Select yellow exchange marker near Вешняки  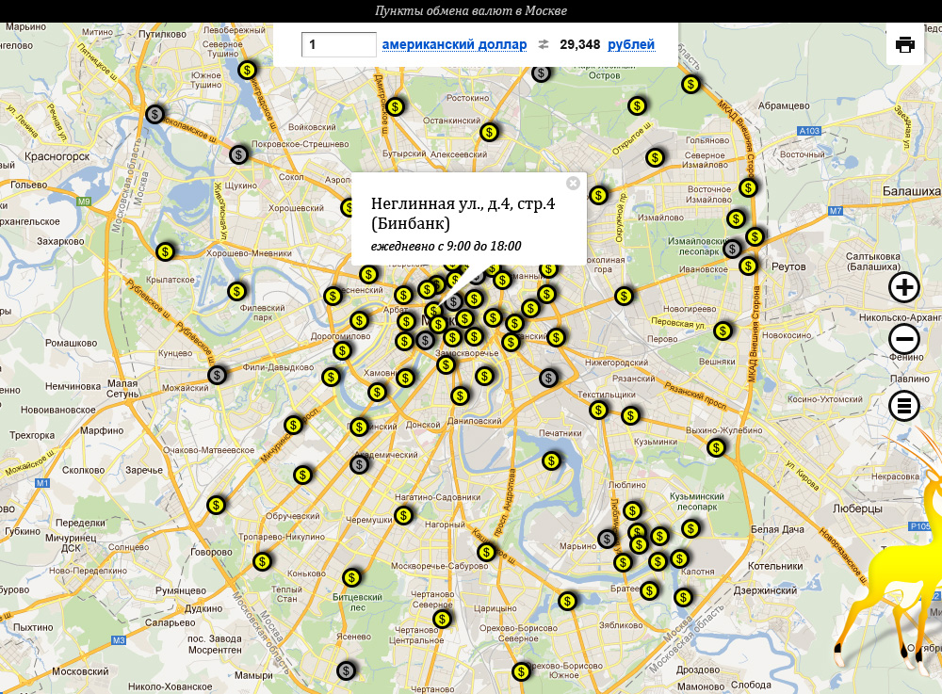(x=723, y=331)
